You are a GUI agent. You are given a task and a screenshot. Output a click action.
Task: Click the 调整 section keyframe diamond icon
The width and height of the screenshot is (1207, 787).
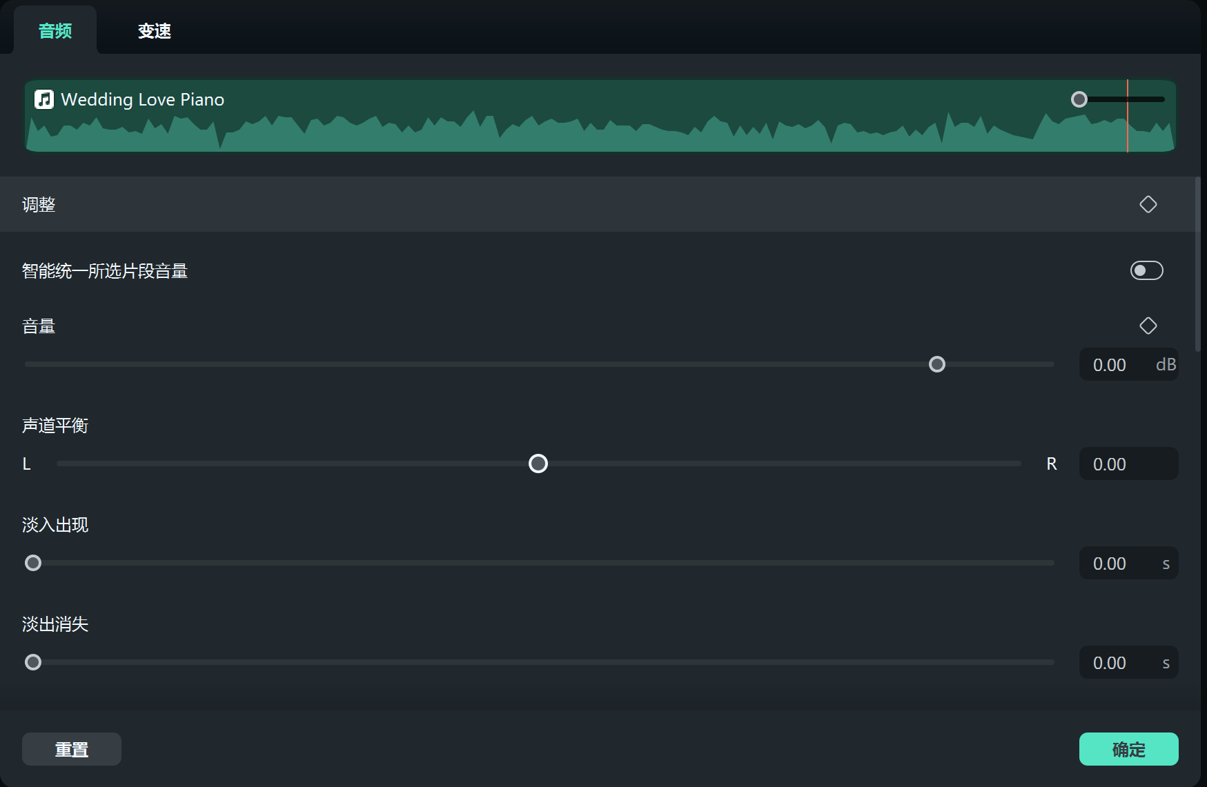click(x=1148, y=204)
